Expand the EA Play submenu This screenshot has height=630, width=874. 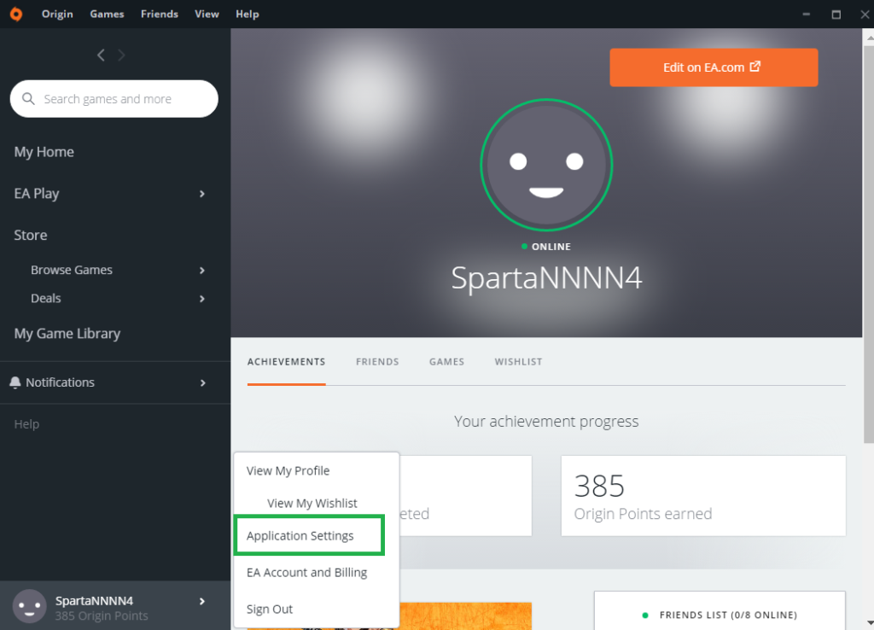pos(202,194)
